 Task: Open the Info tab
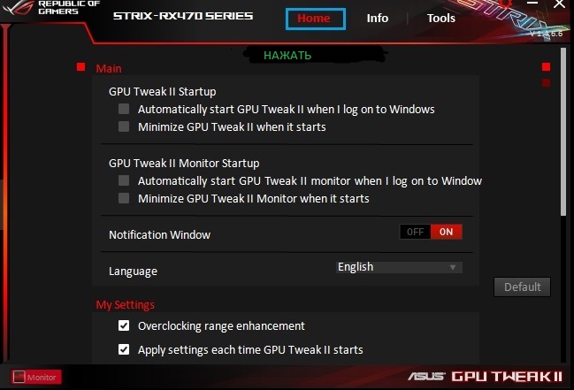378,19
